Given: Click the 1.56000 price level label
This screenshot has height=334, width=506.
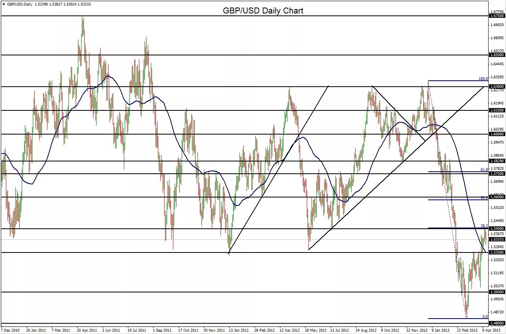Looking at the screenshot, I should [x=497, y=197].
